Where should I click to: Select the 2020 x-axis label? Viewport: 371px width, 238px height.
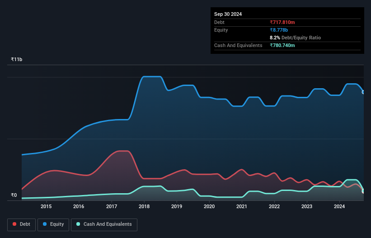(x=209, y=206)
